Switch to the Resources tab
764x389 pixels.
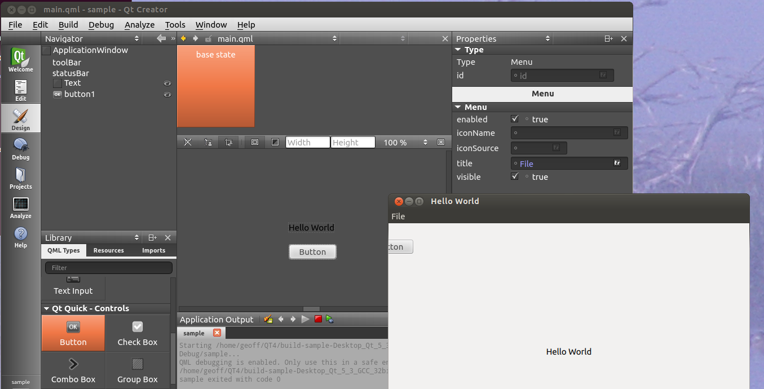point(108,250)
